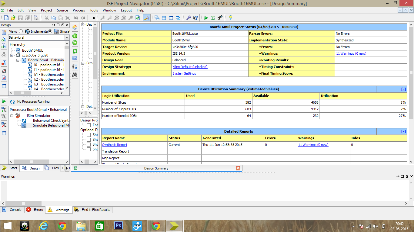Select the Implementation view radio button
This screenshot has height=232, width=414.
click(x=21, y=31)
